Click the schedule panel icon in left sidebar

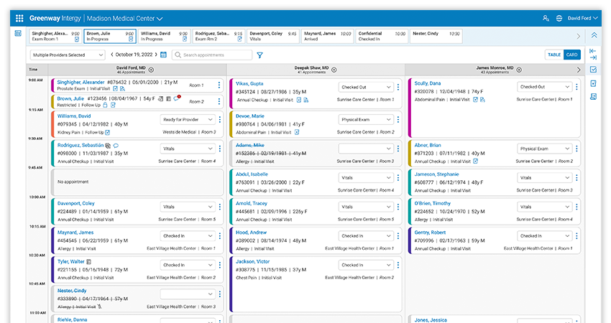tap(18, 34)
